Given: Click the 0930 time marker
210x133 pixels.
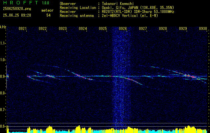Looking at the screenshot, I should [203, 29].
